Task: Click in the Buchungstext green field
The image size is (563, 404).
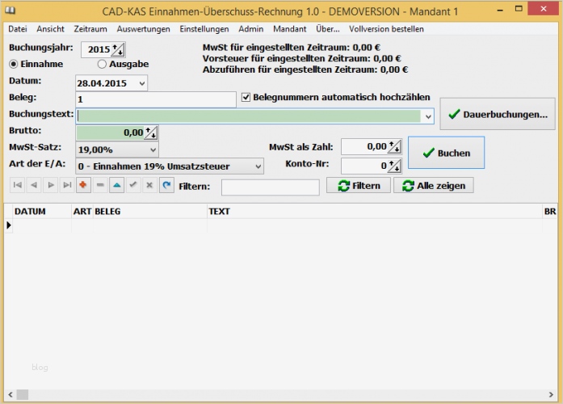Action: 249,116
